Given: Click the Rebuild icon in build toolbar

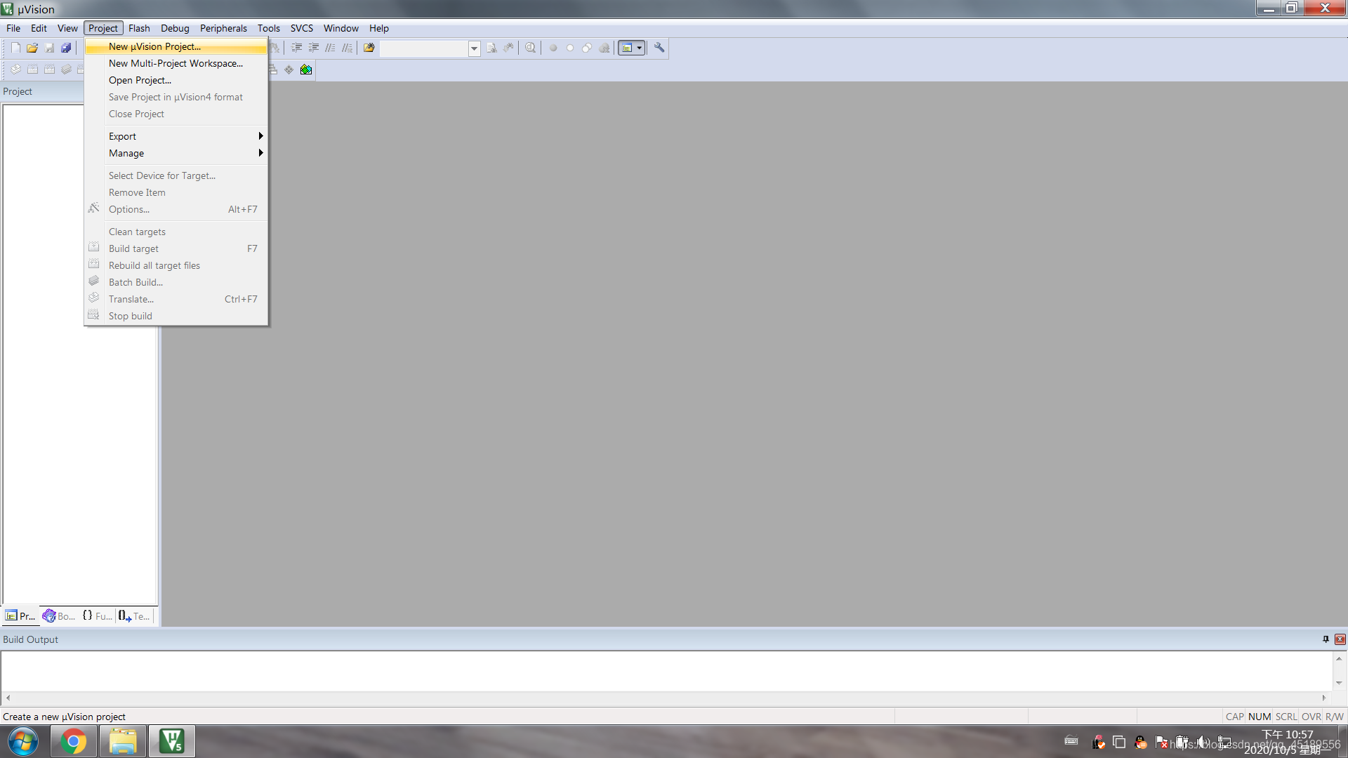Looking at the screenshot, I should [x=49, y=69].
